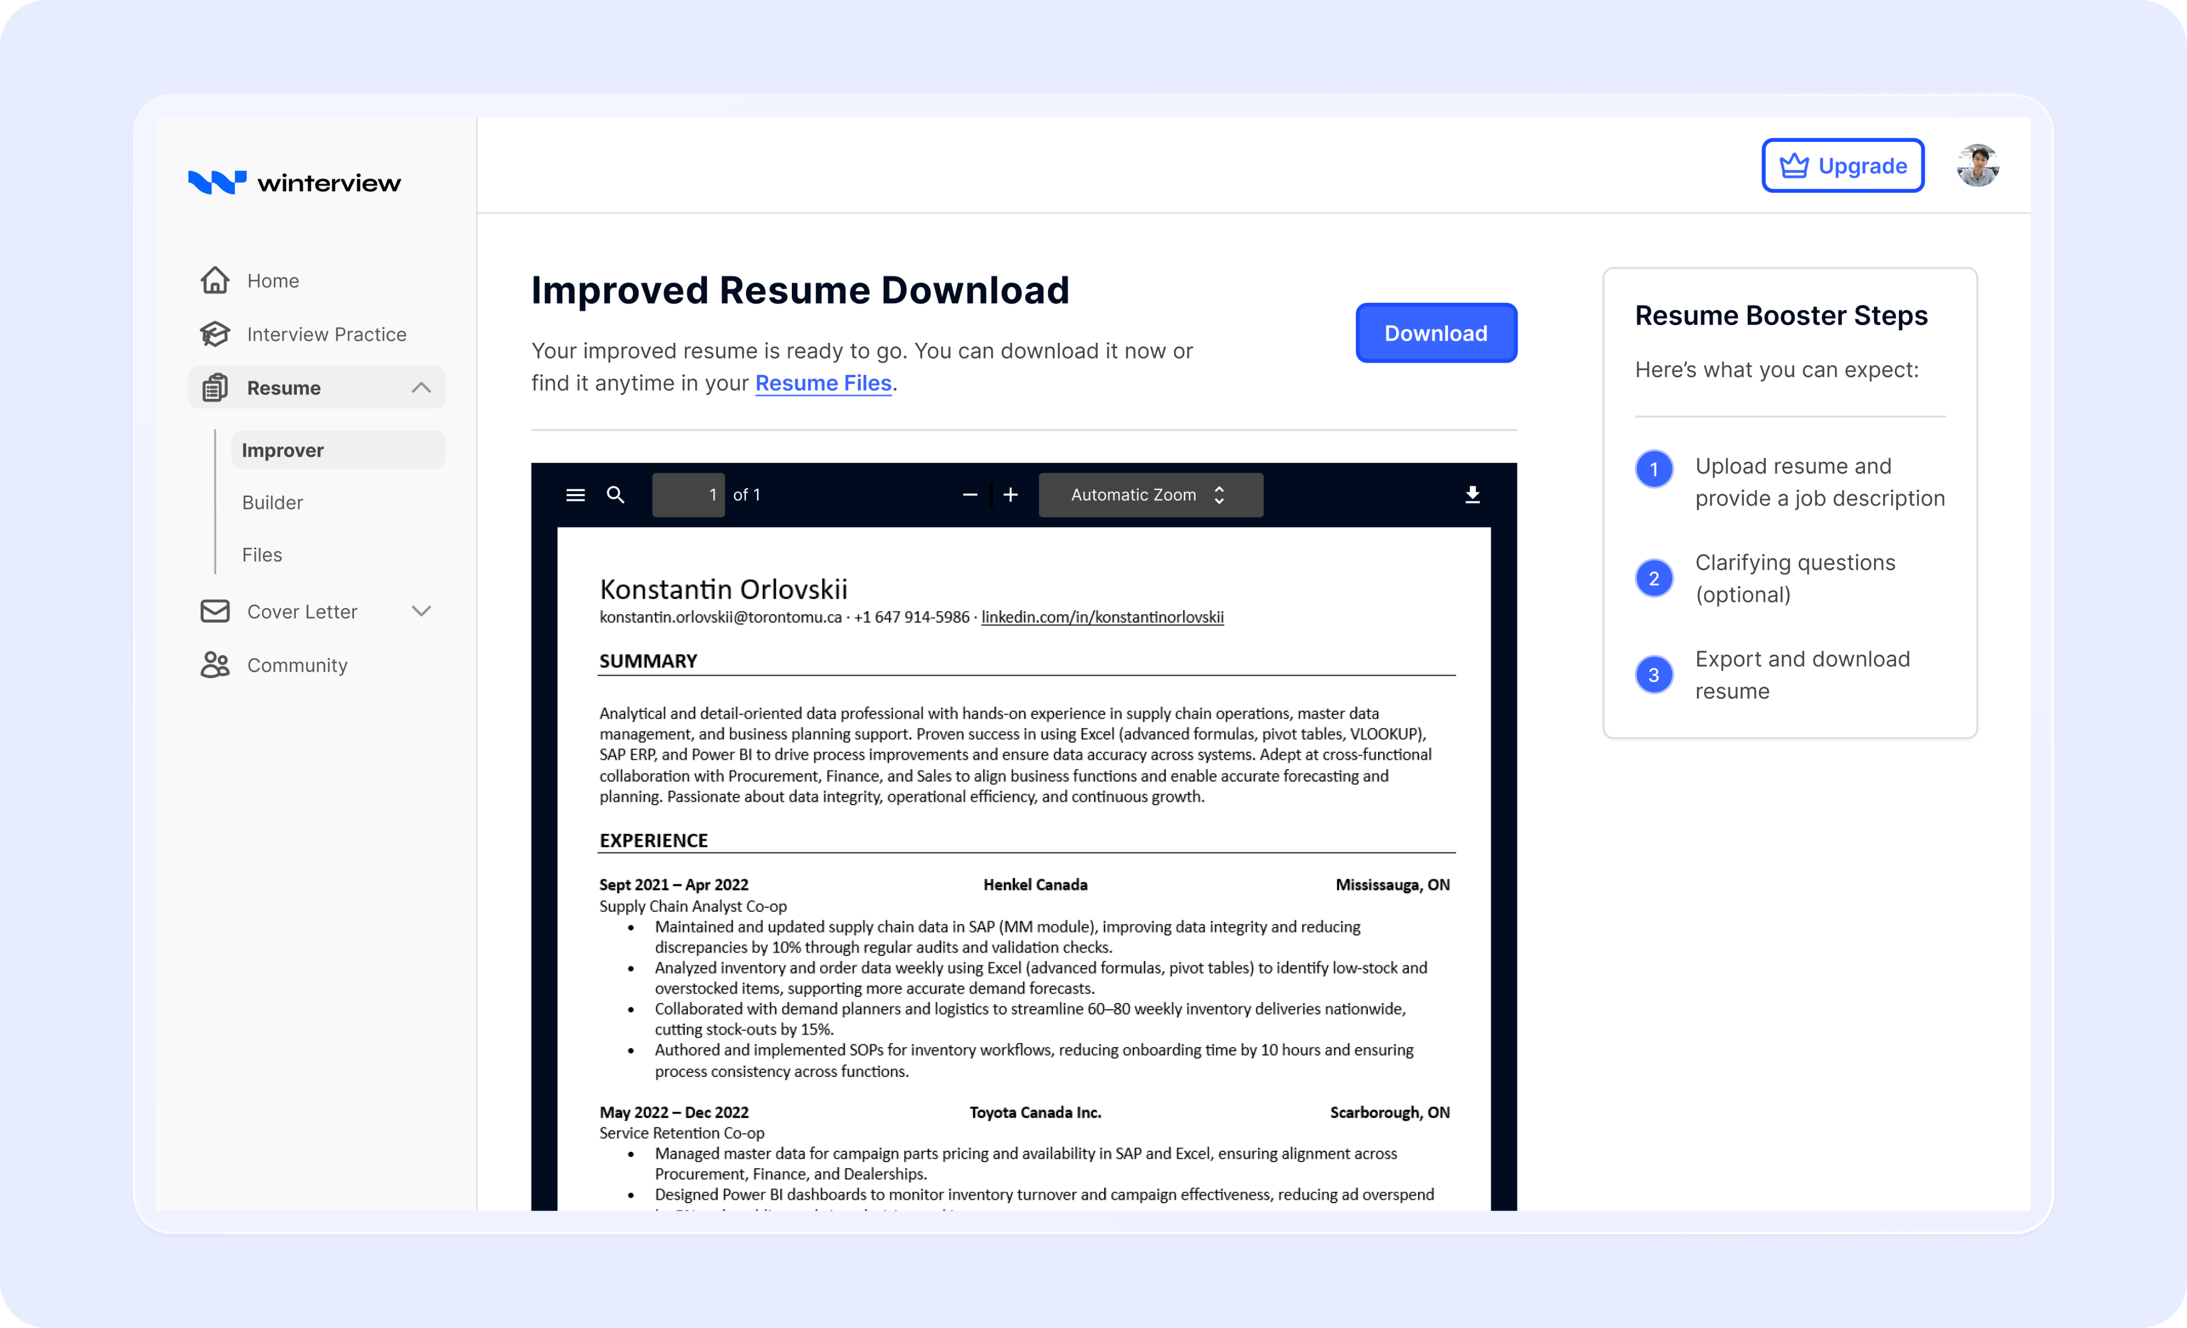Click 'Henkel Canada' in the resume
This screenshot has height=1328, width=2187.
[x=1035, y=884]
